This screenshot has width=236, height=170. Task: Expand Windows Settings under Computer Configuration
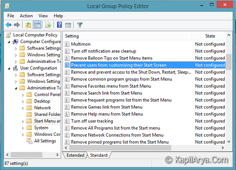(16, 55)
